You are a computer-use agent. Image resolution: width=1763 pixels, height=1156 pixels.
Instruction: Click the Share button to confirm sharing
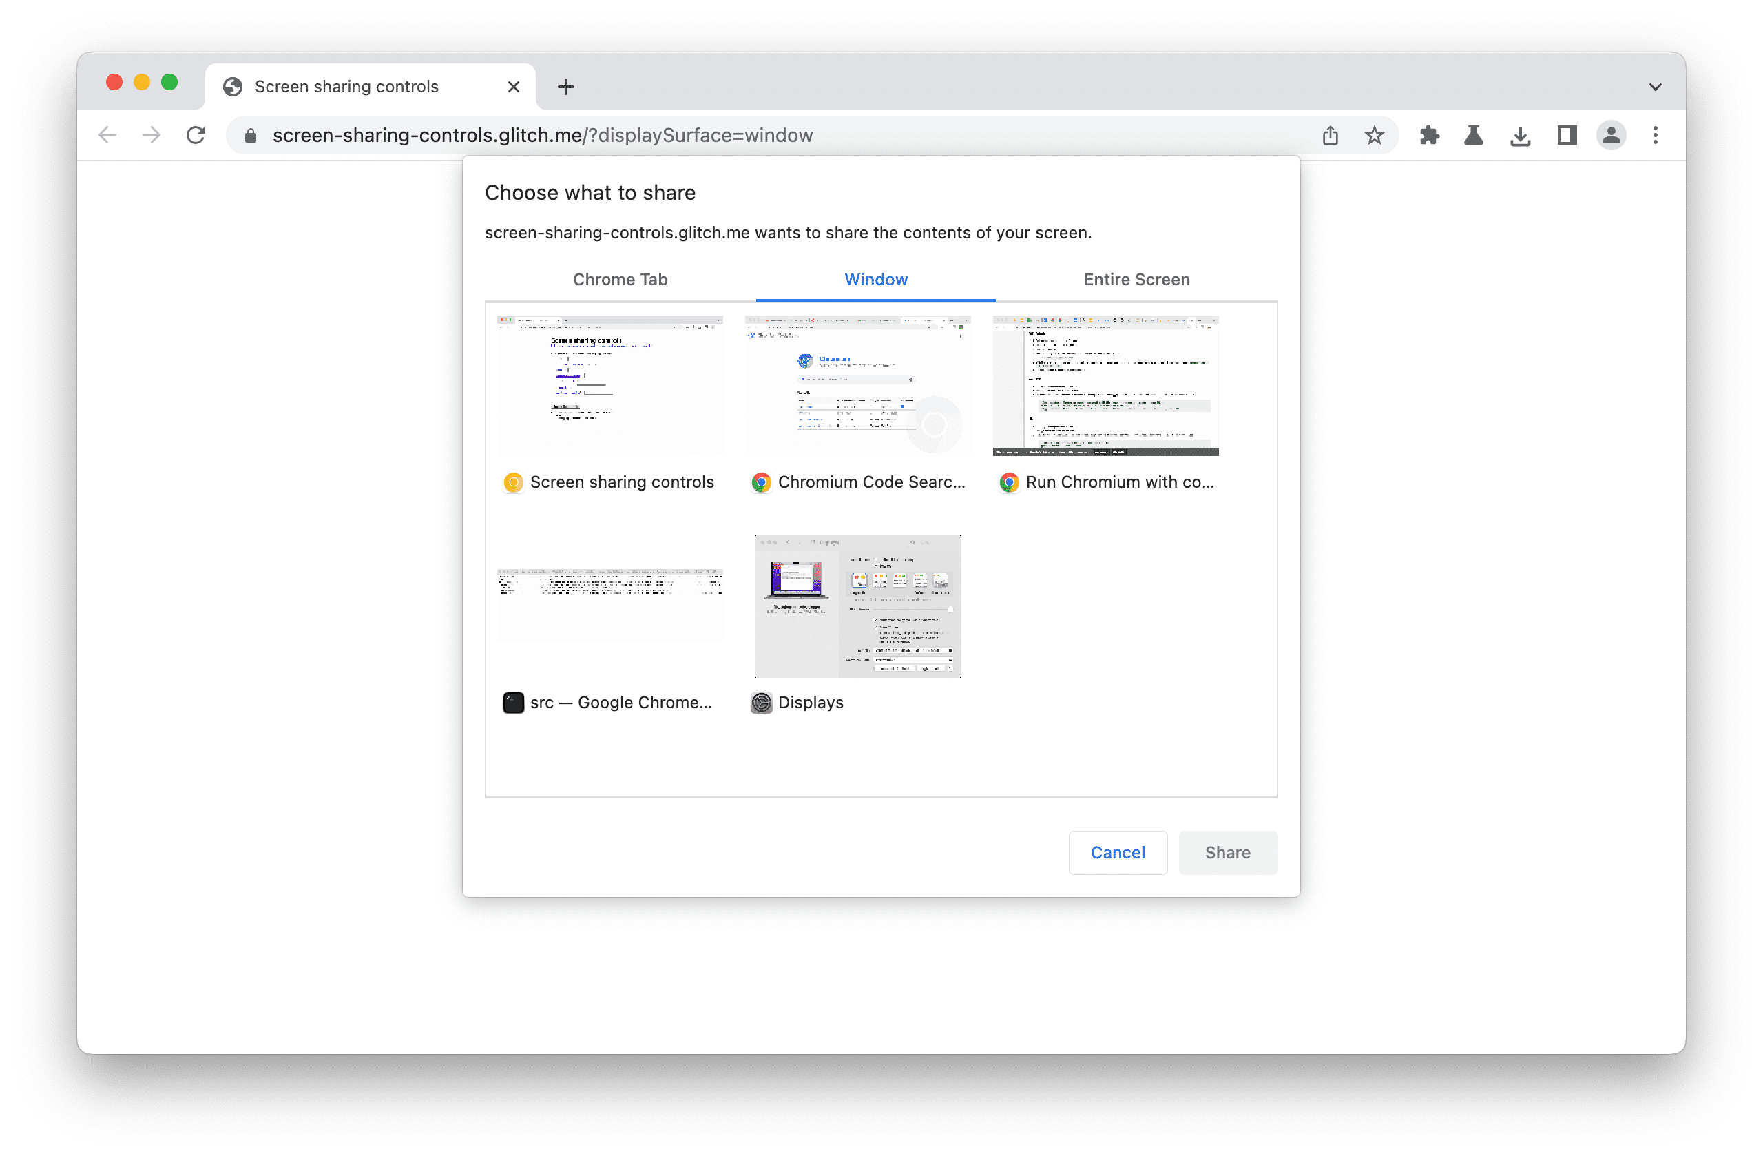click(x=1227, y=850)
